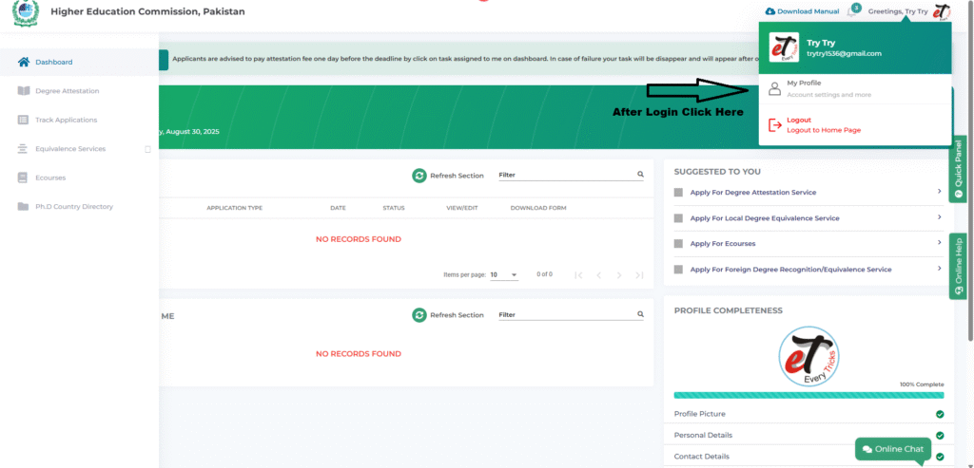Click the Dashboard home icon in sidebar
This screenshot has width=974, height=468.
(24, 63)
